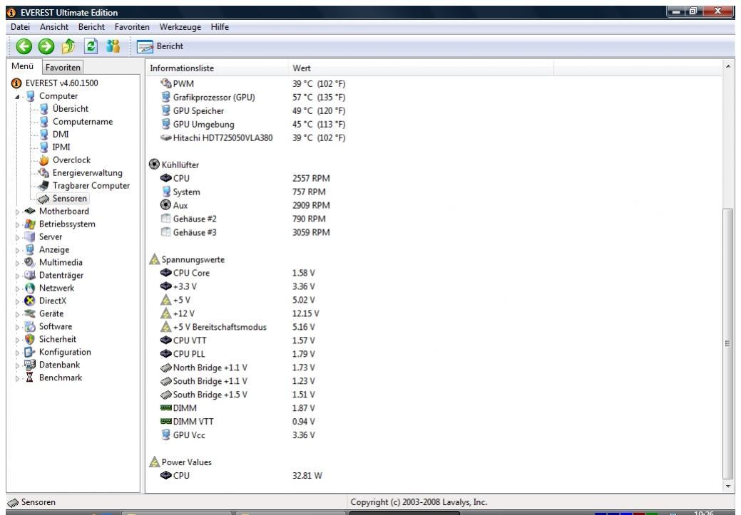Select the CPU fan 2557 RPM value
Screen dimensions: 741x515
pyautogui.click(x=311, y=178)
